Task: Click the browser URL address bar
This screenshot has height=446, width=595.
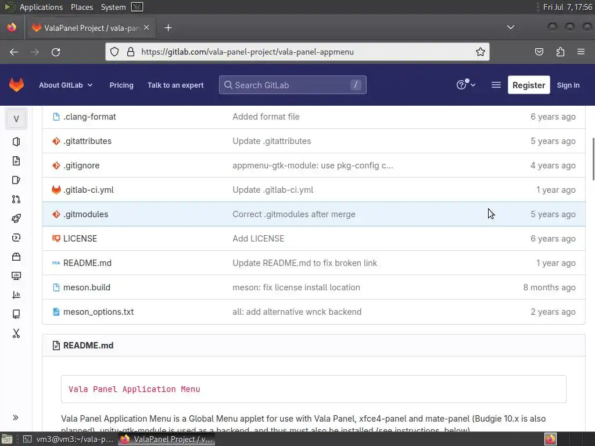Action: (297, 52)
